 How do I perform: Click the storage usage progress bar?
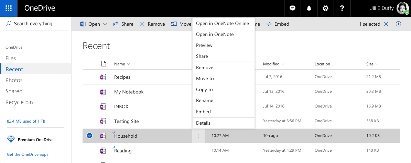pos(35,127)
